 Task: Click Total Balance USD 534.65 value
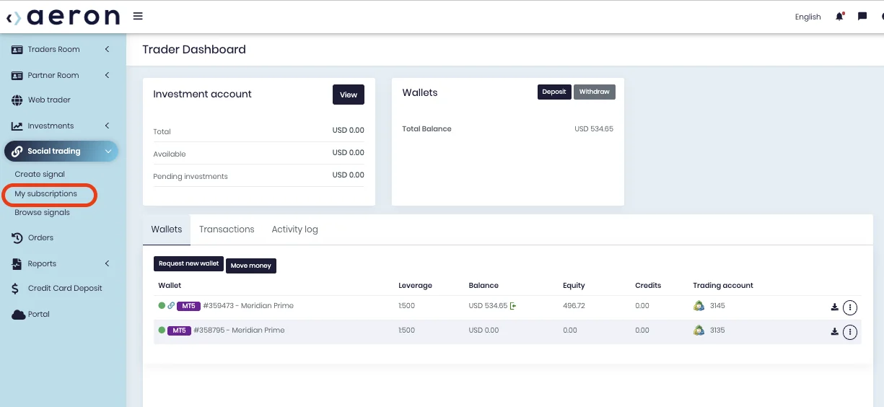tap(594, 129)
